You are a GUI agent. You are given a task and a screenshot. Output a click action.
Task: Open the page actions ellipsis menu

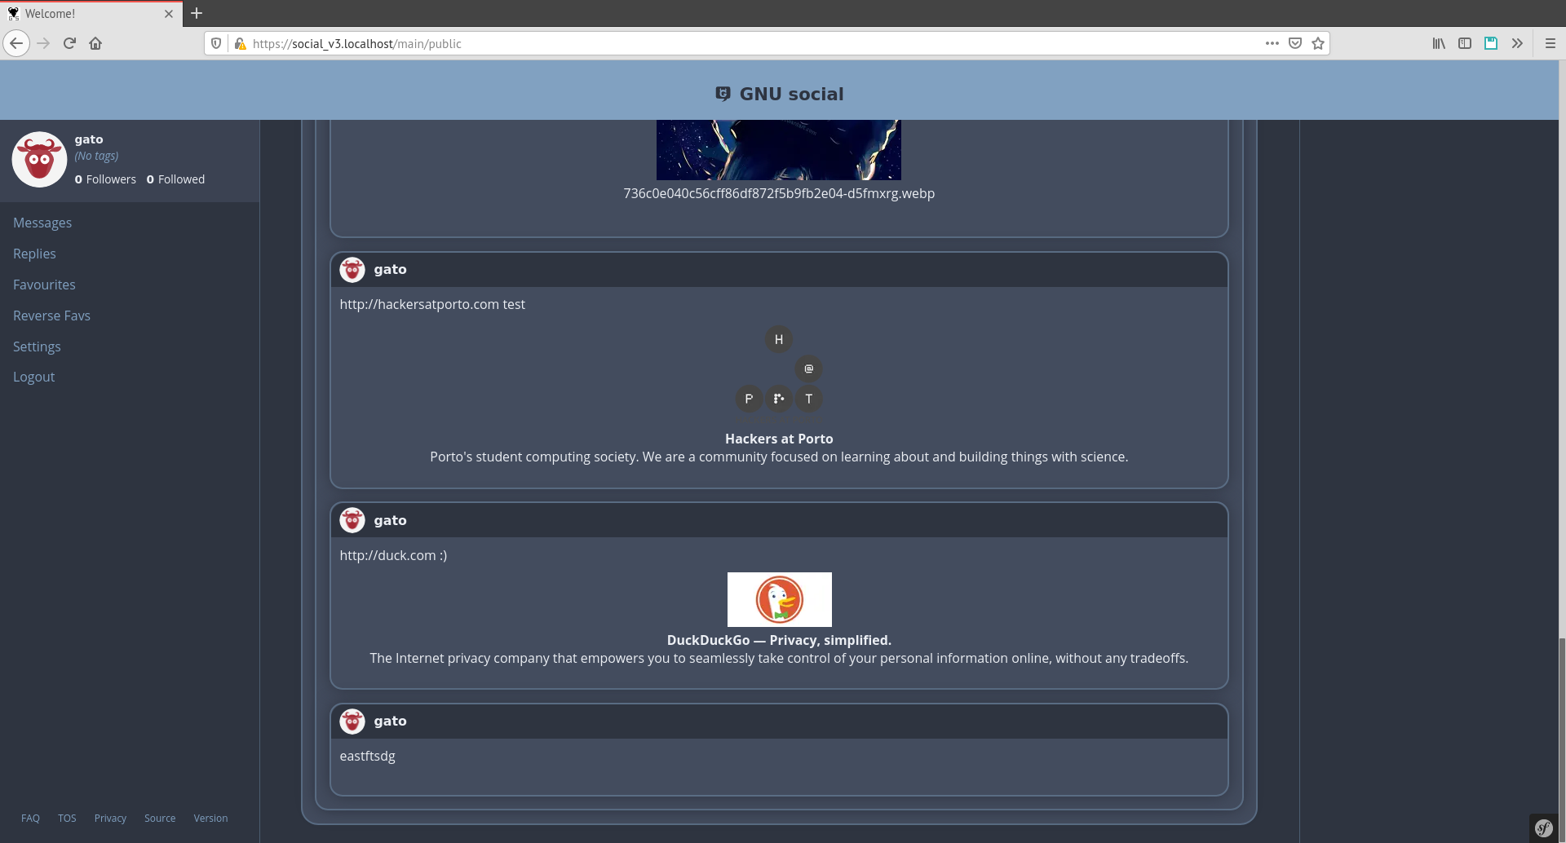[1272, 43]
